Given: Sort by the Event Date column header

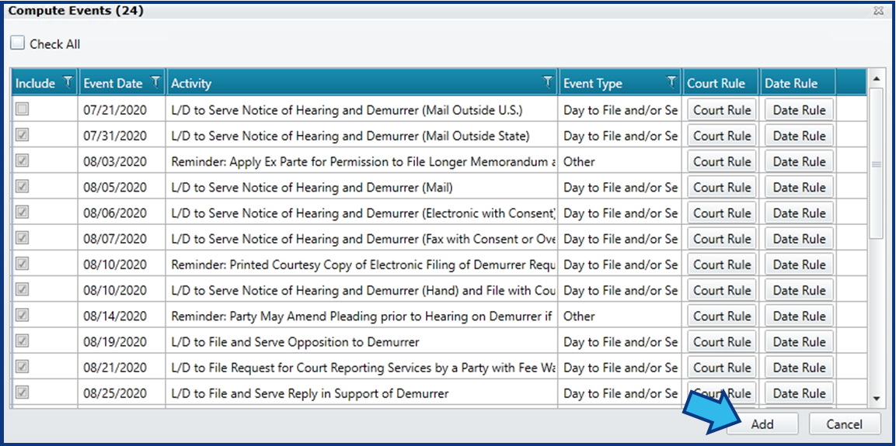Looking at the screenshot, I should point(113,83).
